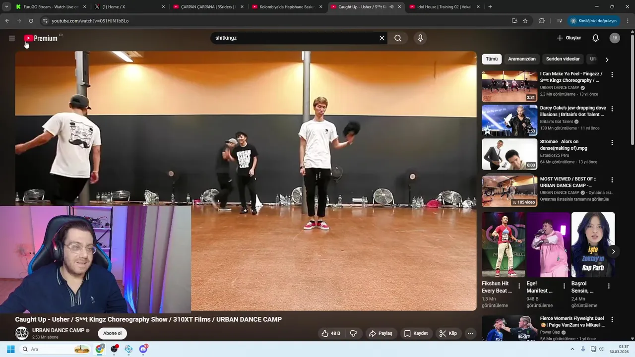Create a clip with Klip button

(x=448, y=334)
